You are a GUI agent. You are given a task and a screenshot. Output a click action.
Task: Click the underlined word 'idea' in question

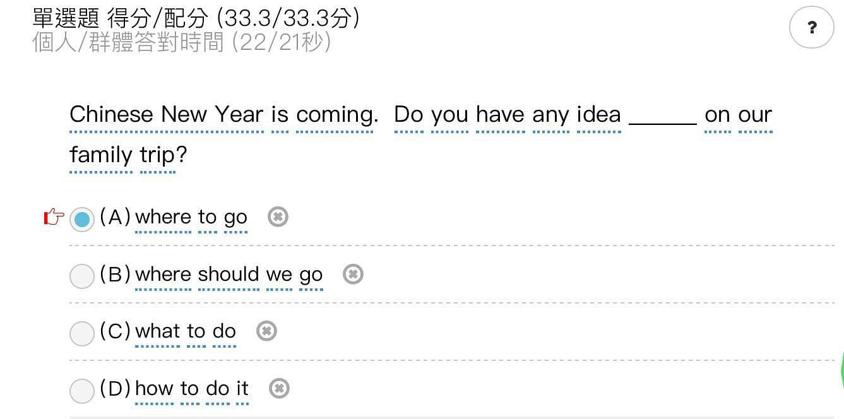(x=598, y=115)
